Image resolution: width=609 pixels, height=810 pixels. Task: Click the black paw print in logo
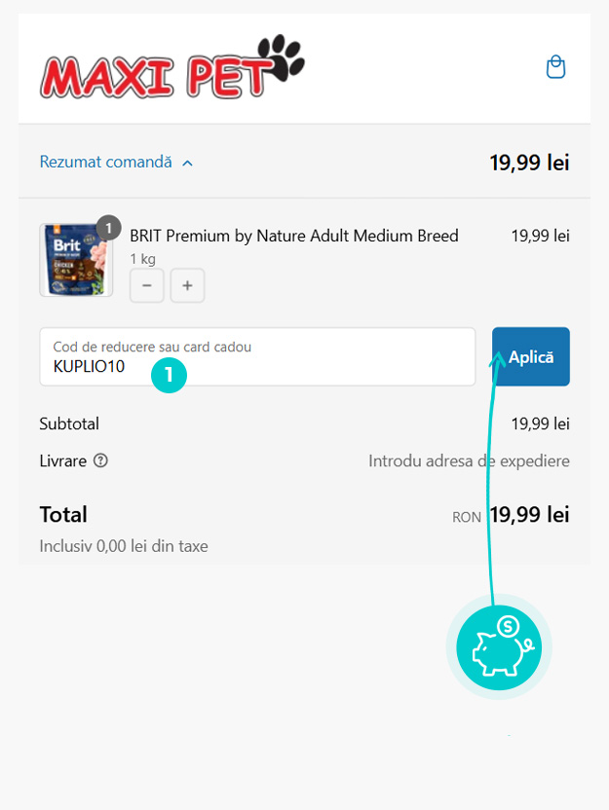[x=281, y=57]
